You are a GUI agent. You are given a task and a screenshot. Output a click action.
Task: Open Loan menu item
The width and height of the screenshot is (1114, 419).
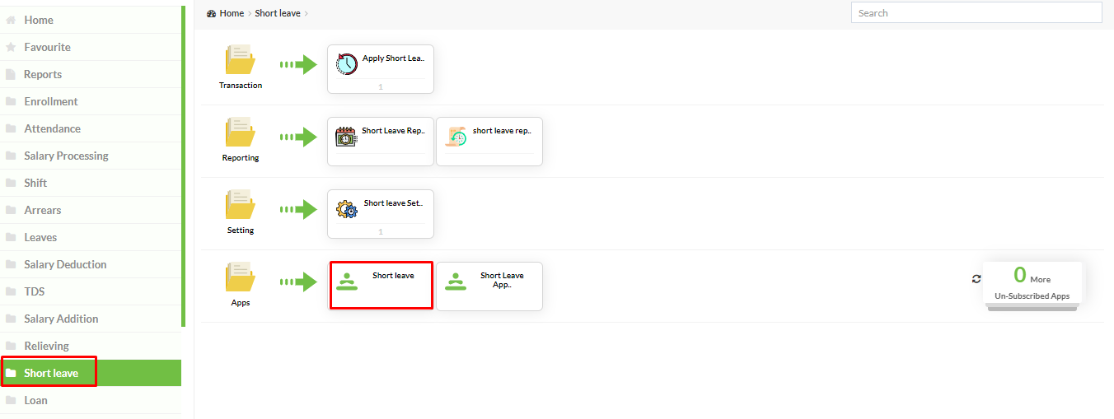(x=91, y=400)
